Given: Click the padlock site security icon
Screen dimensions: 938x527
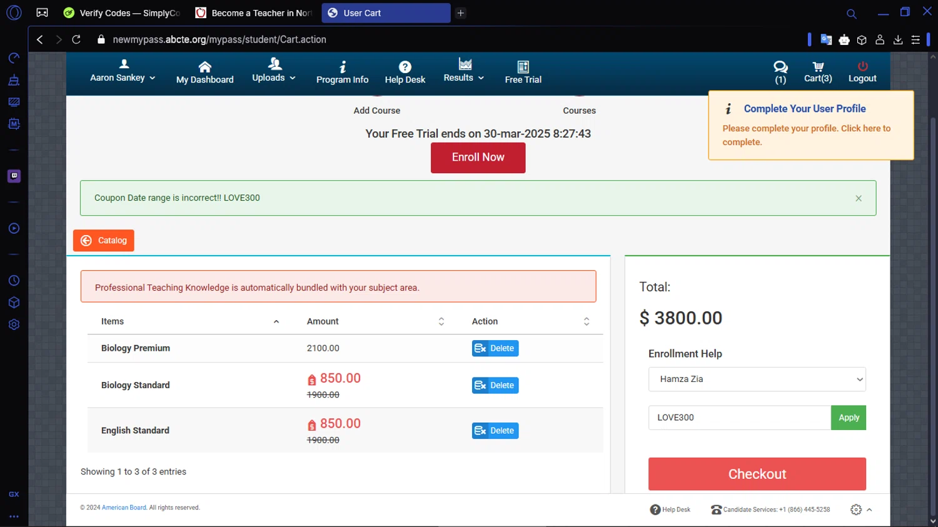Looking at the screenshot, I should (101, 39).
